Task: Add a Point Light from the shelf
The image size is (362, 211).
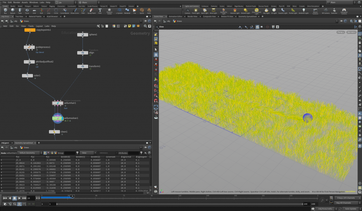Action: coord(196,11)
